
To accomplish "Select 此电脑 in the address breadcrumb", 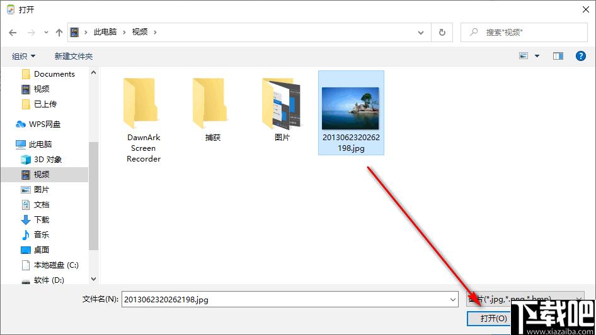I will pos(105,32).
